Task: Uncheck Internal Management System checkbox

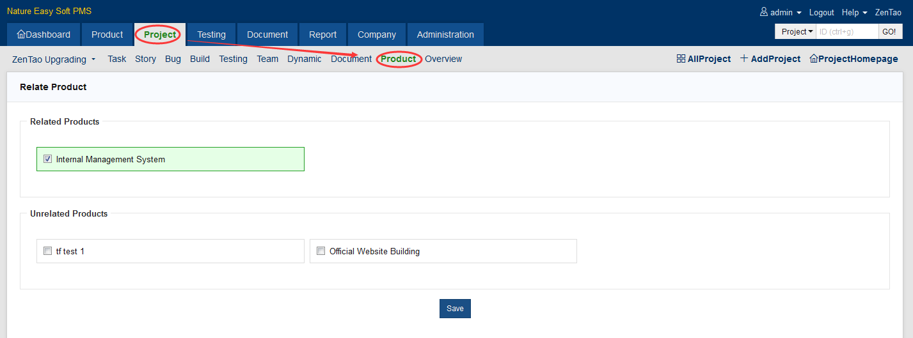Action: click(x=47, y=159)
